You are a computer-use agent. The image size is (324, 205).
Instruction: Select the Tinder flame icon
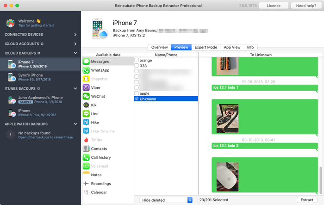click(x=86, y=140)
